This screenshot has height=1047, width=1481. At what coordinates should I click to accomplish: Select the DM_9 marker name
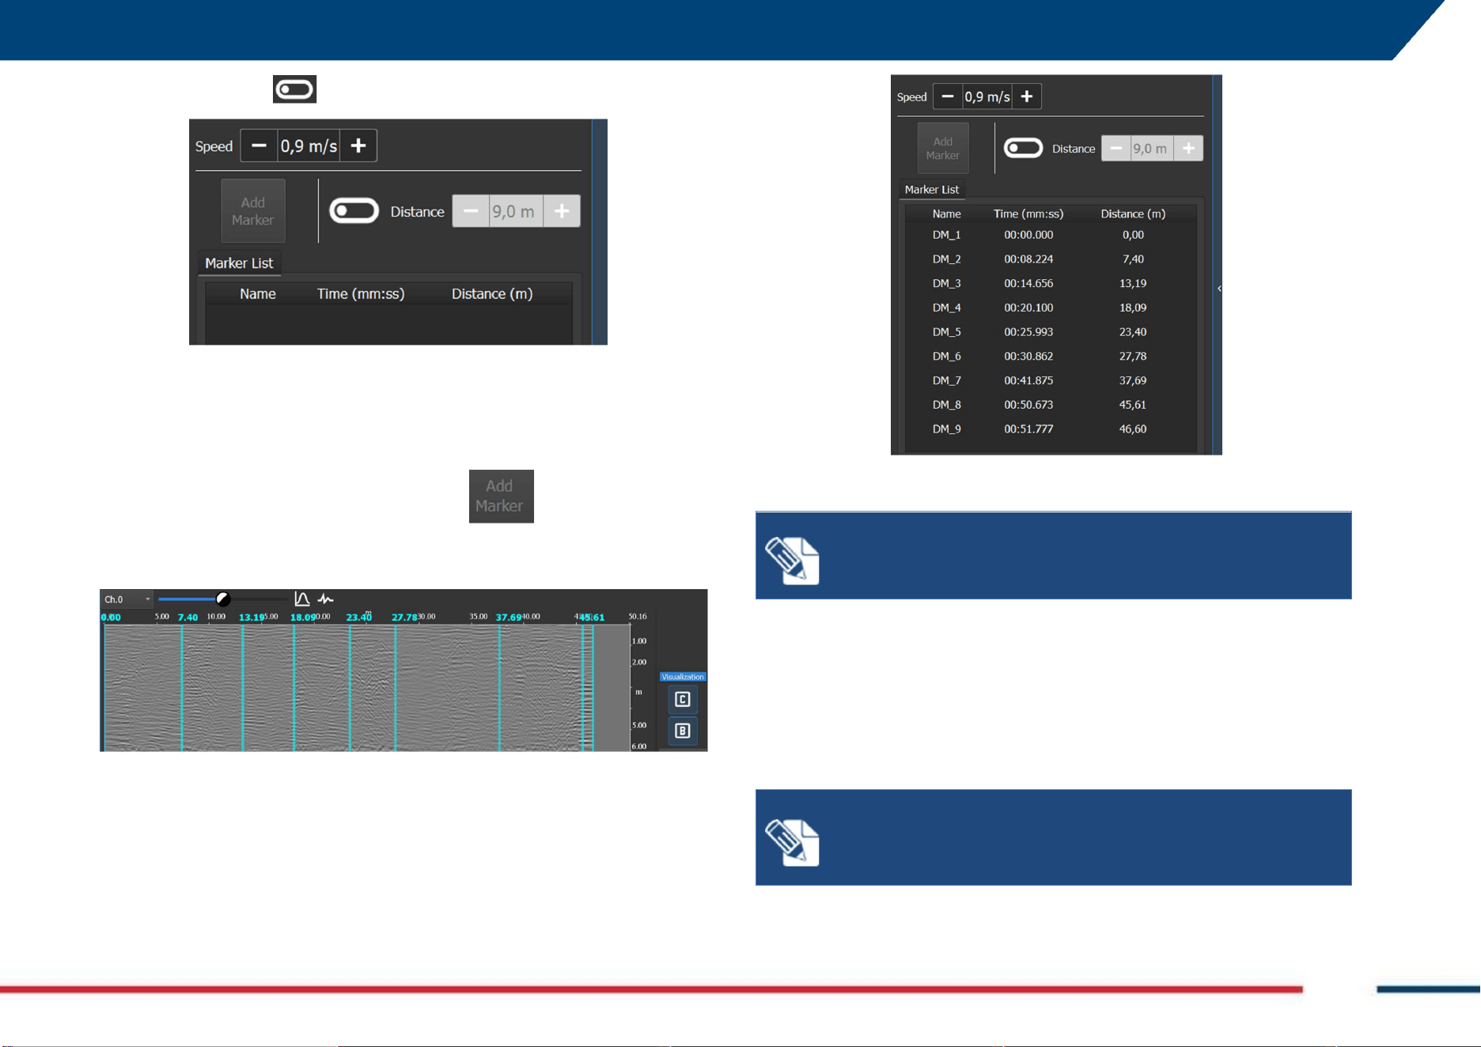[x=946, y=429]
